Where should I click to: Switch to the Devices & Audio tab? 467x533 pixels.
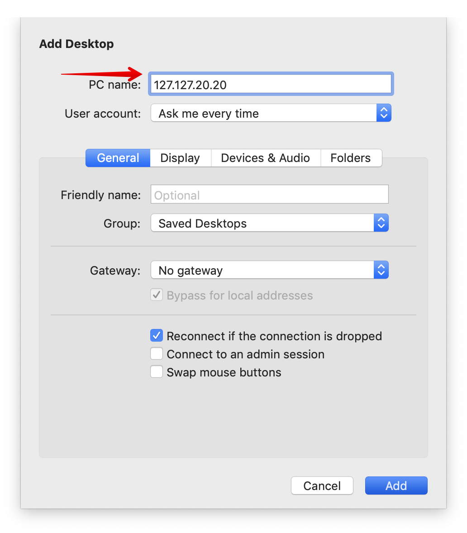(x=265, y=158)
